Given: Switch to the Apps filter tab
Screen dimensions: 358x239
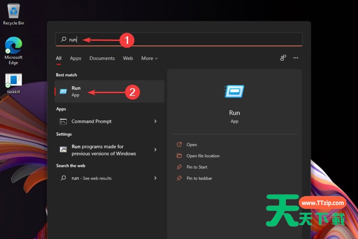Looking at the screenshot, I should pos(75,58).
